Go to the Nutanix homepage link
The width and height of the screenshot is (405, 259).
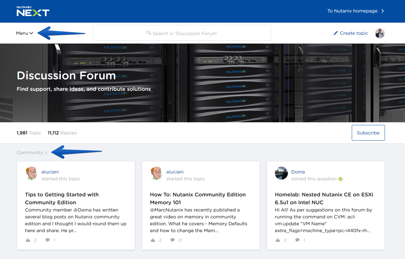point(352,11)
